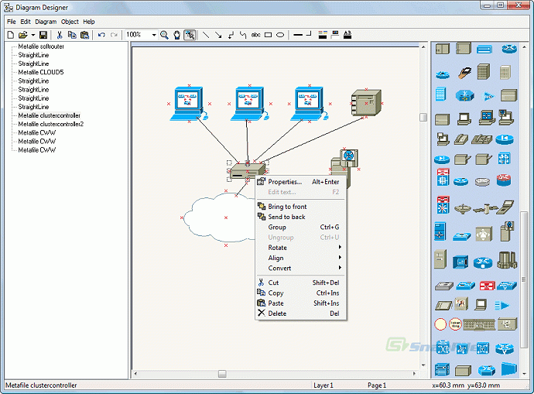This screenshot has width=534, height=394.
Task: Click the New document icon
Action: tap(11, 35)
